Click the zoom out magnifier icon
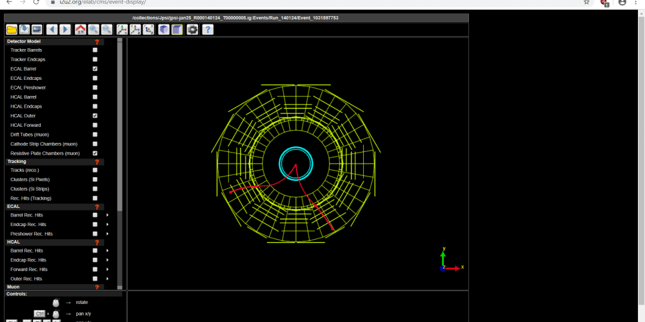 106,30
